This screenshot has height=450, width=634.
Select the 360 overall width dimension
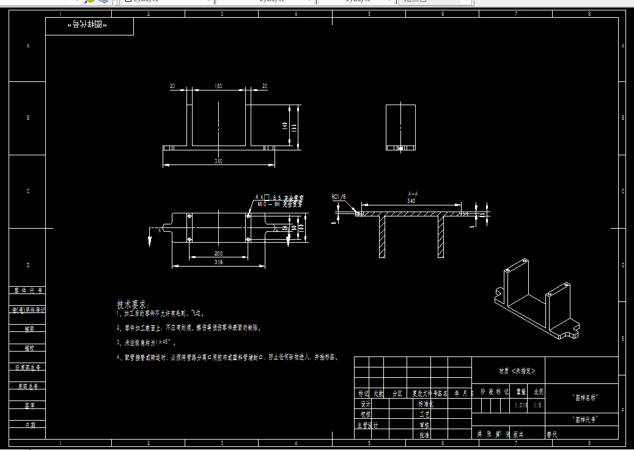(218, 161)
